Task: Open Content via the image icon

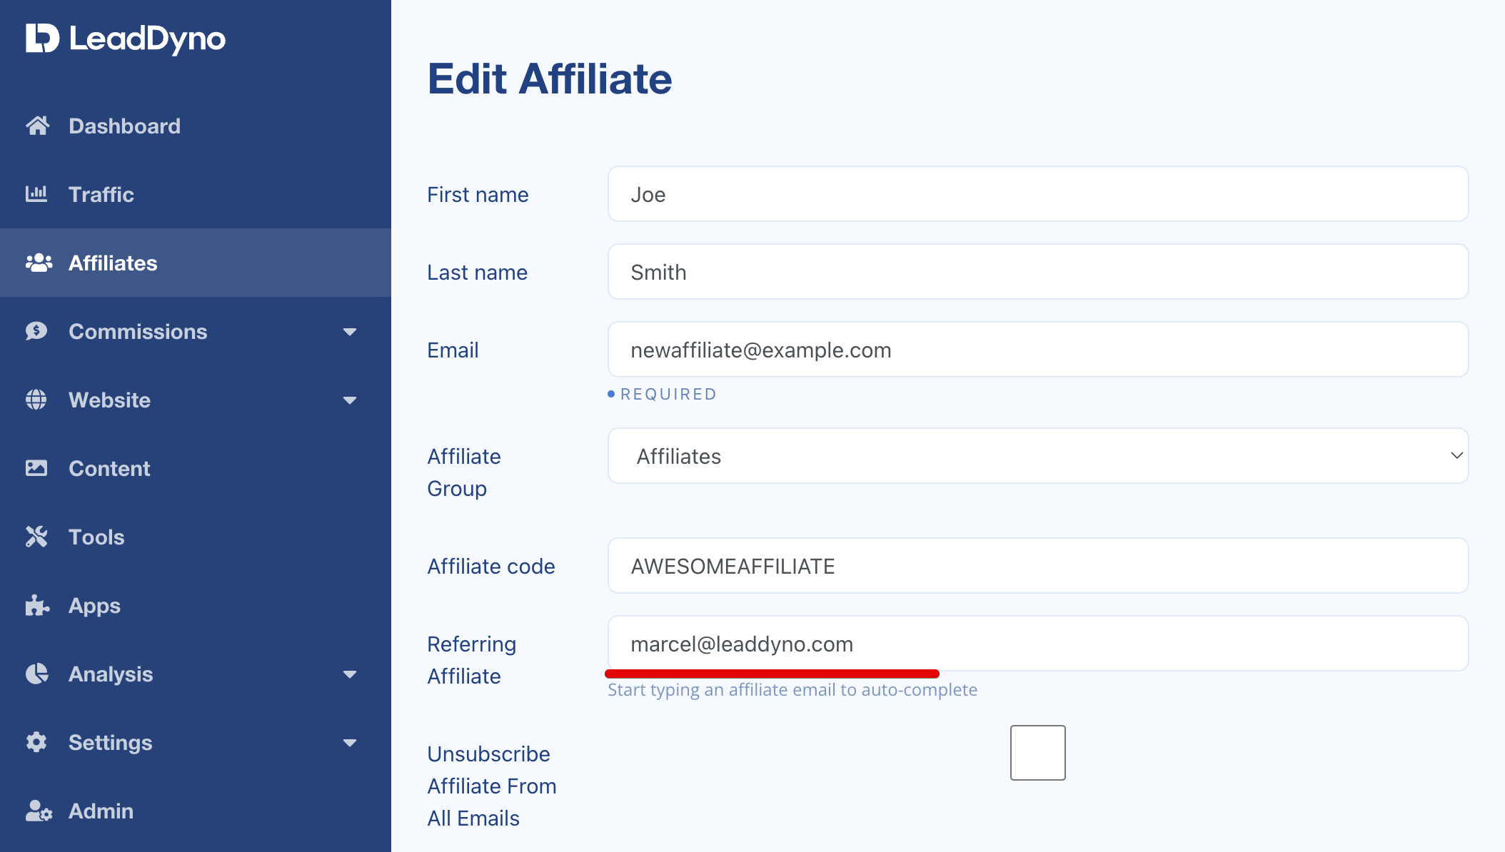Action: pos(36,468)
